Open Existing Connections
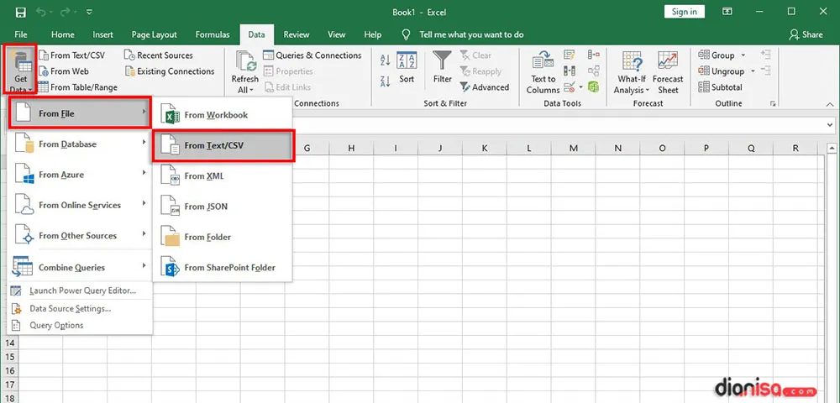This screenshot has width=840, height=403. 170,71
